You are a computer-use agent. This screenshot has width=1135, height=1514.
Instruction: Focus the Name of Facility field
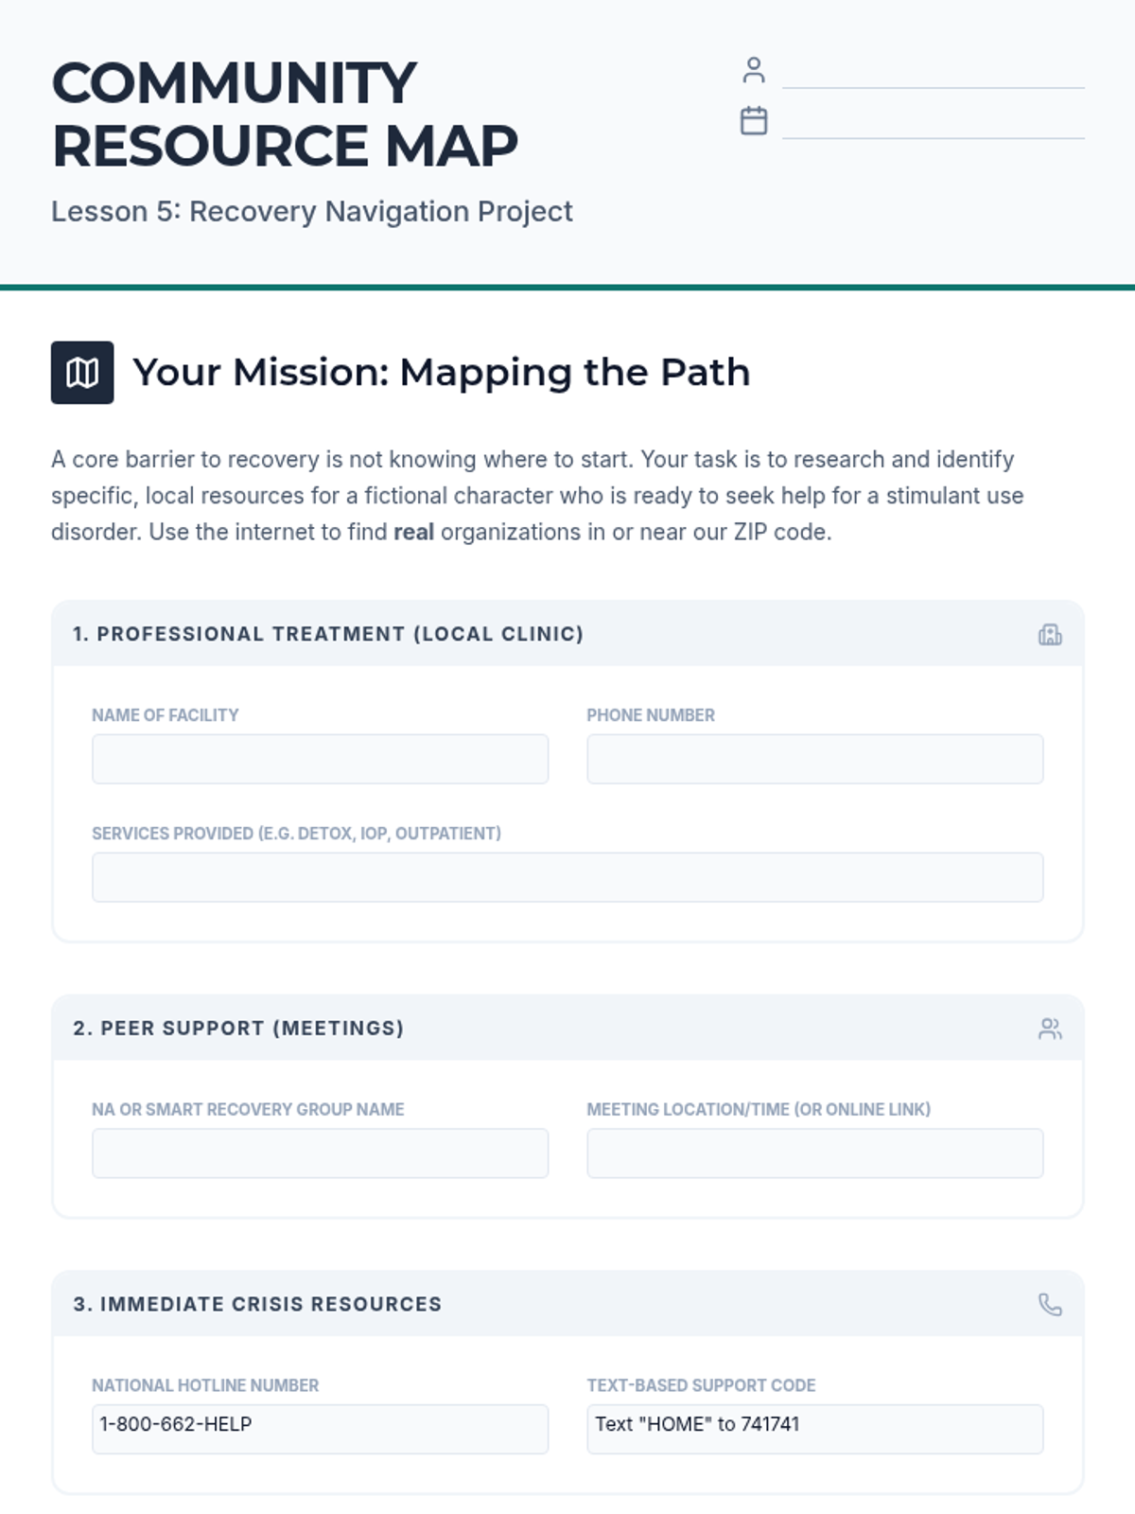(320, 759)
